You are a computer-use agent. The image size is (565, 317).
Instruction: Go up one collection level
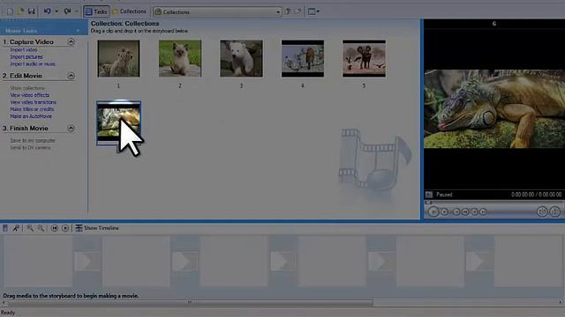coord(288,11)
